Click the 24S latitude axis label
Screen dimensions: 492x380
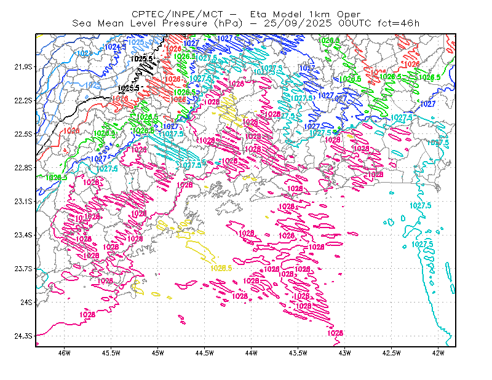tap(26, 302)
